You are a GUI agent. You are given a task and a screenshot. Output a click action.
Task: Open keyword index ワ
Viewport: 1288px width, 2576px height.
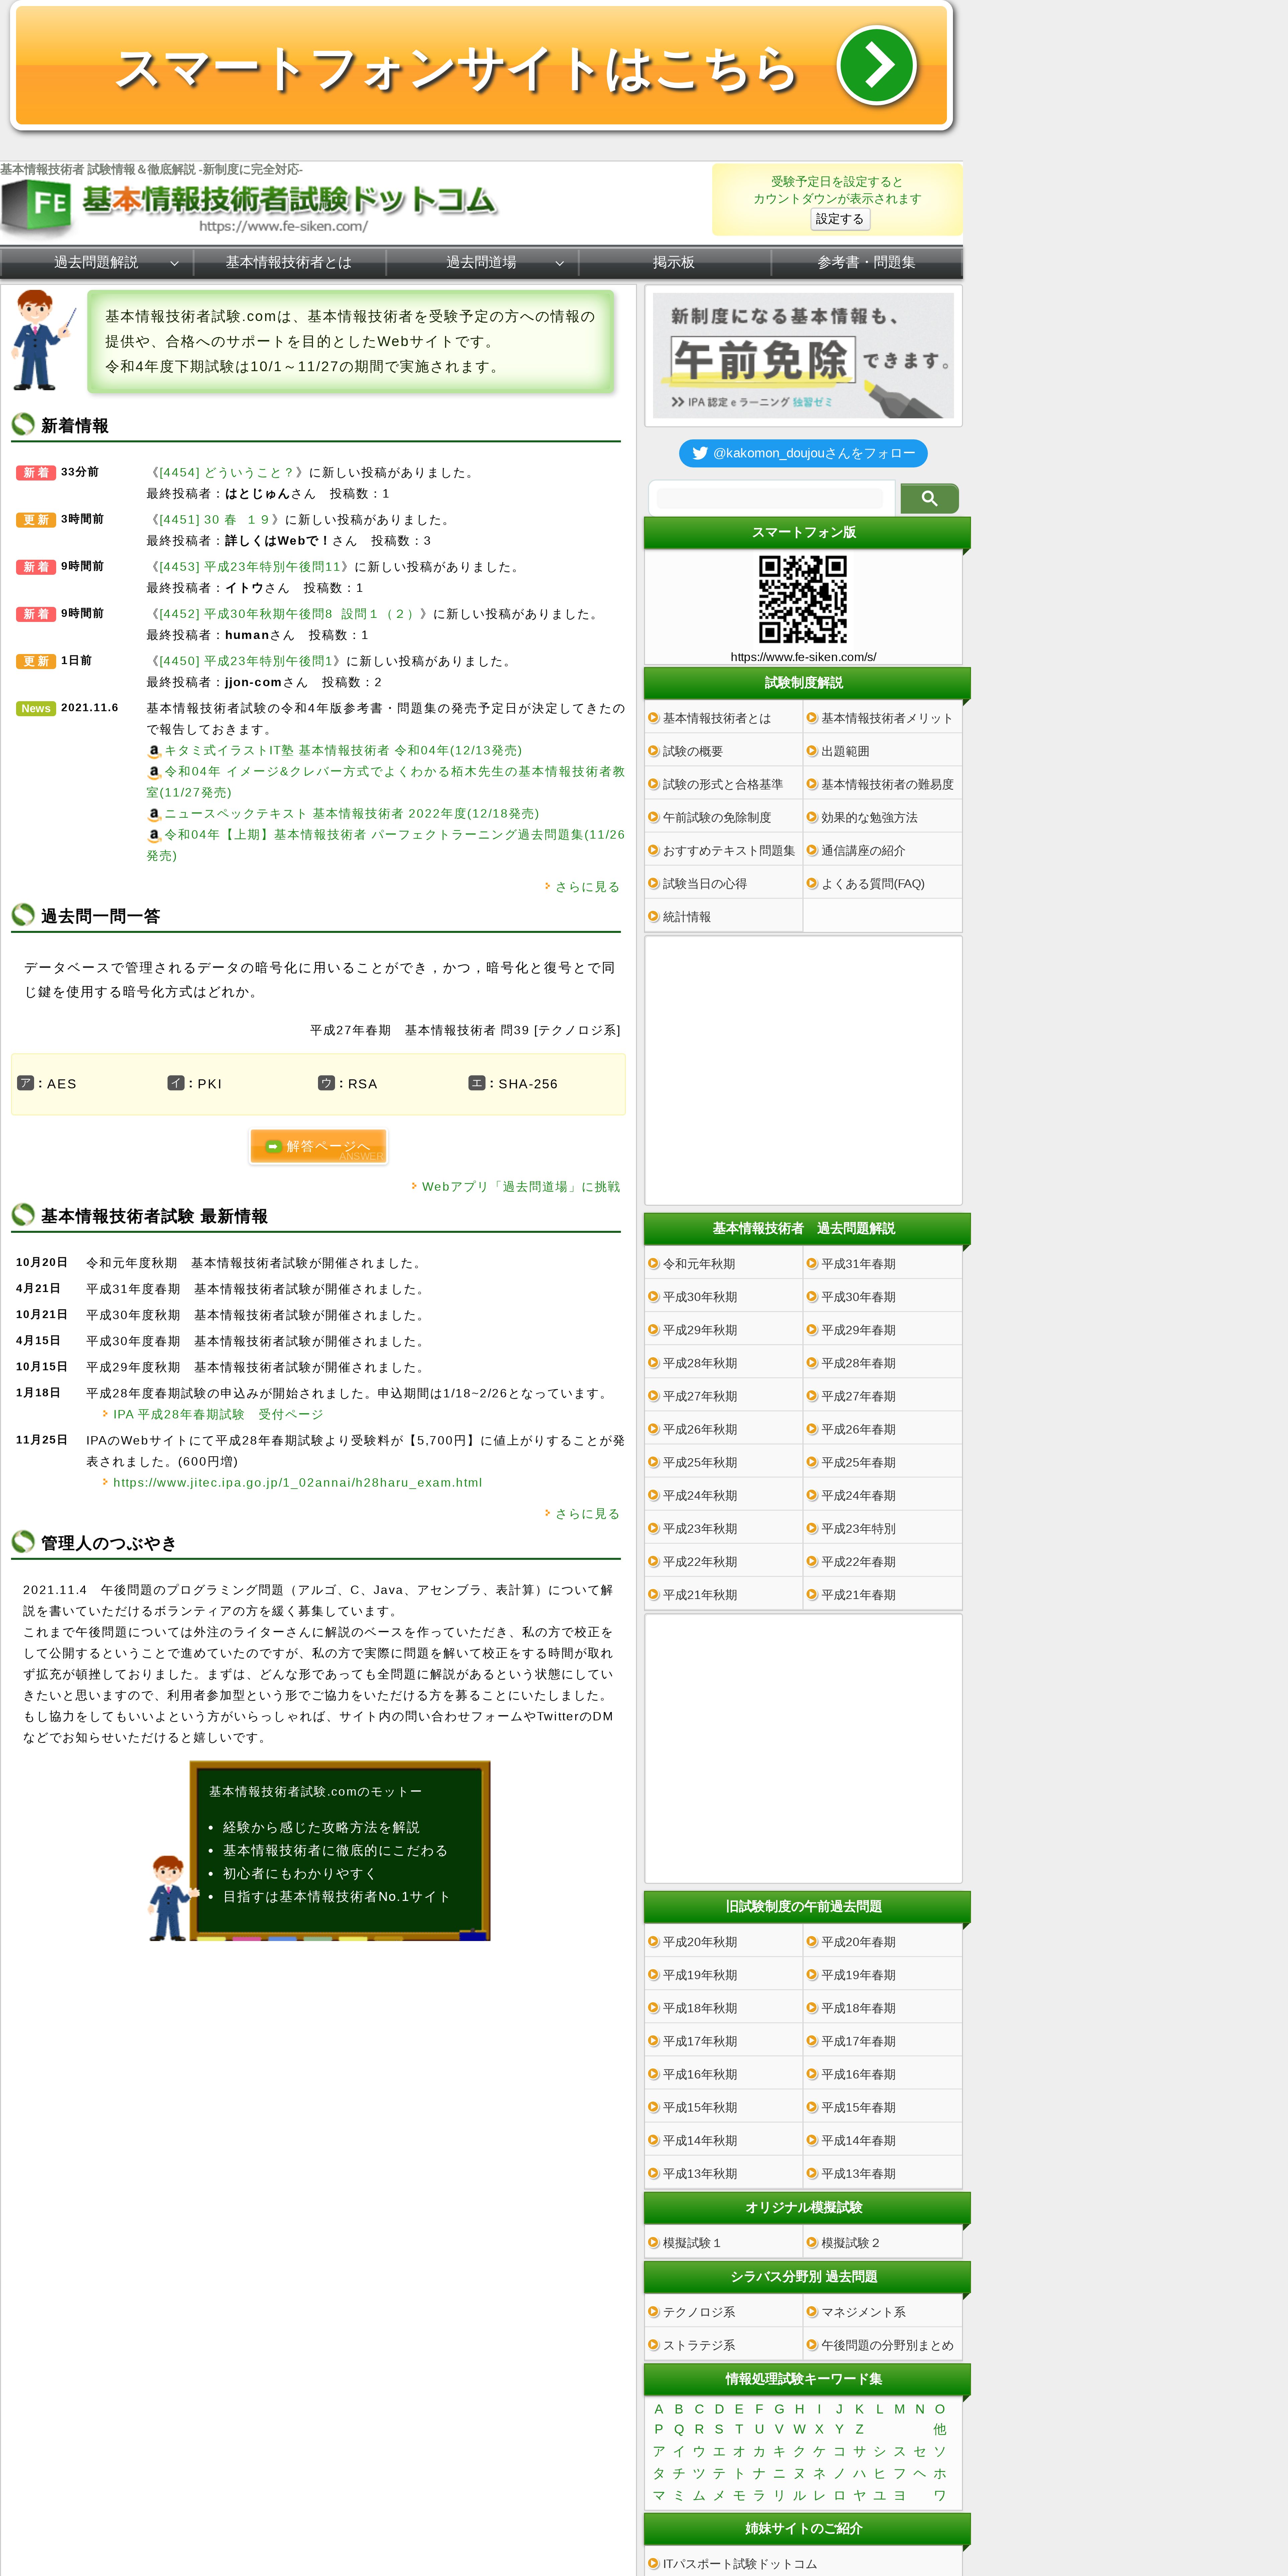coord(940,2496)
